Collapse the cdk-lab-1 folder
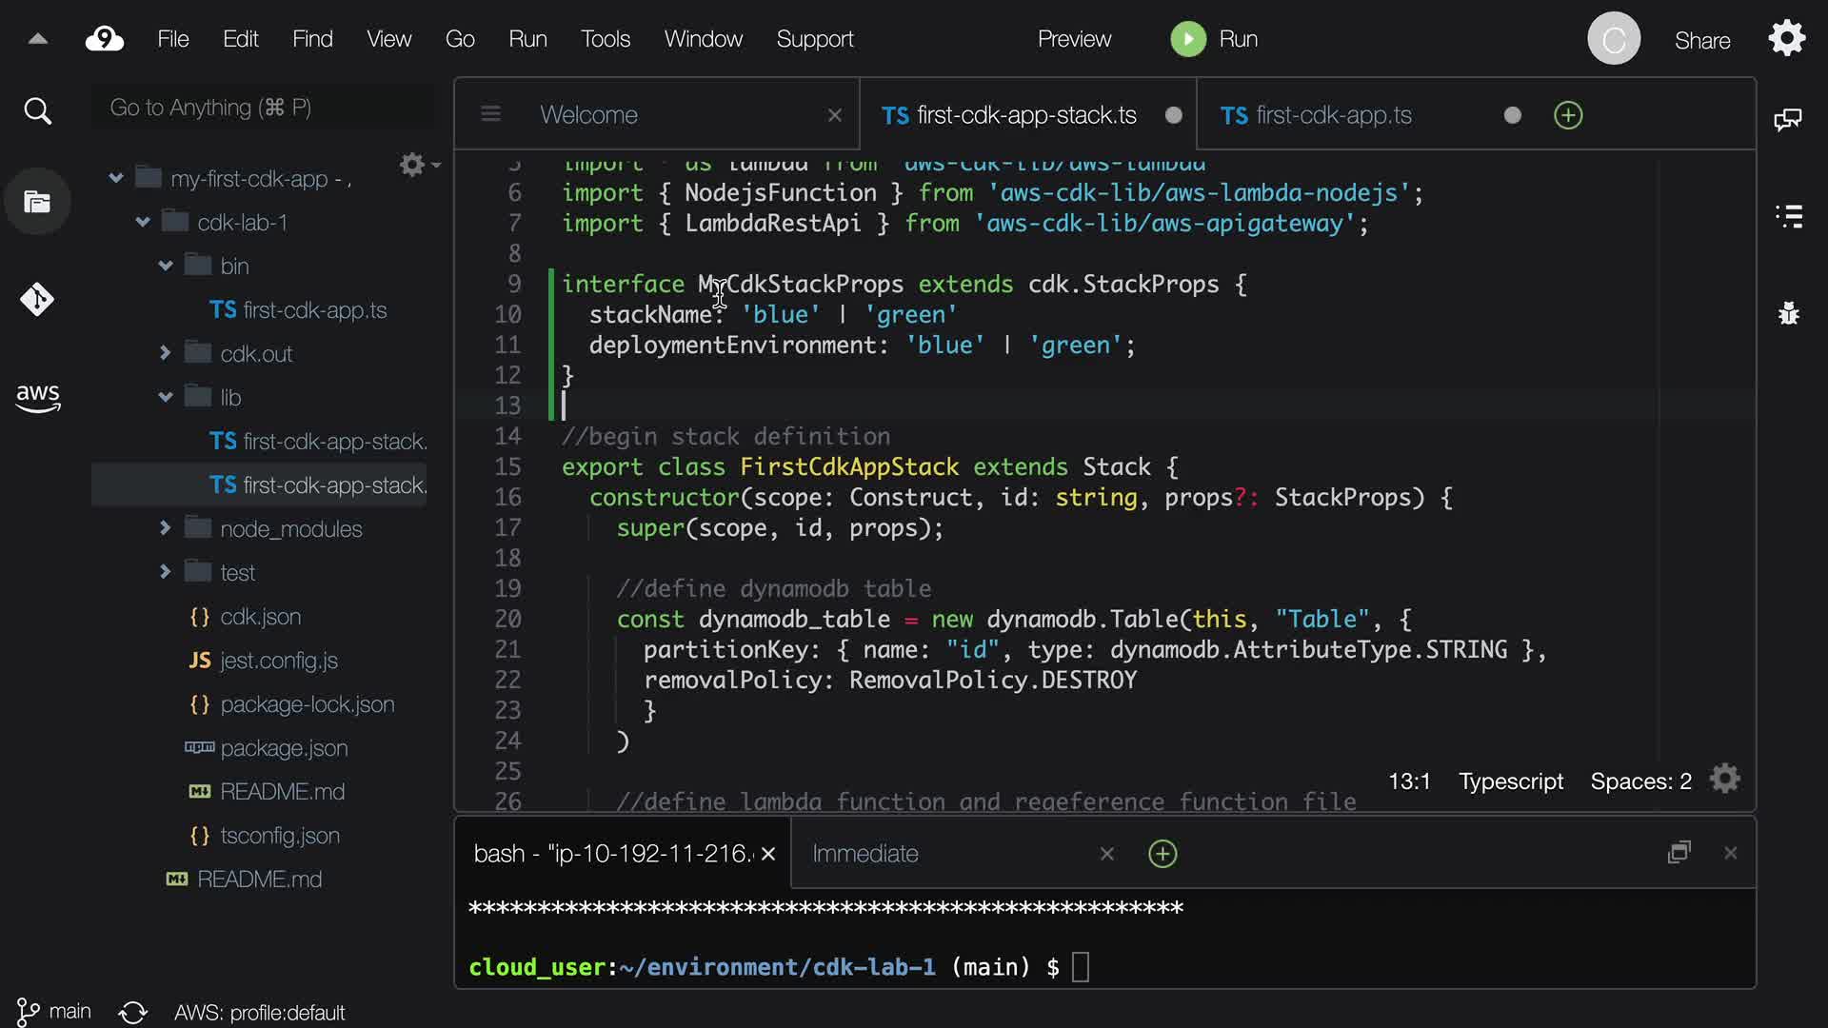1828x1028 pixels. 143,223
